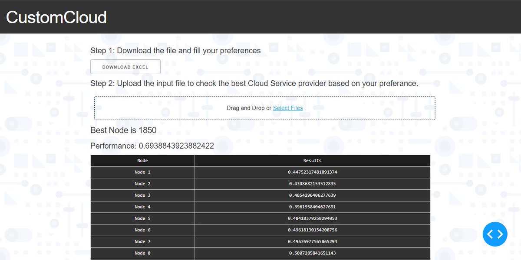
Task: Open the blue code arrows floating button
Action: (x=495, y=234)
